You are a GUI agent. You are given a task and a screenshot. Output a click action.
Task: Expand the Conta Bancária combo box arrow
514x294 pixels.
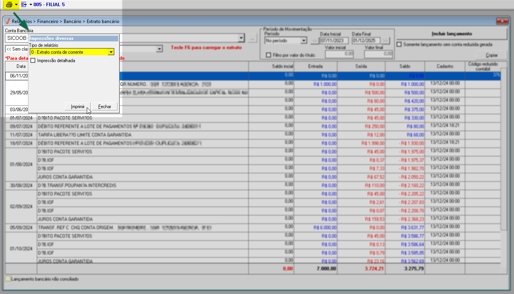coord(241,38)
